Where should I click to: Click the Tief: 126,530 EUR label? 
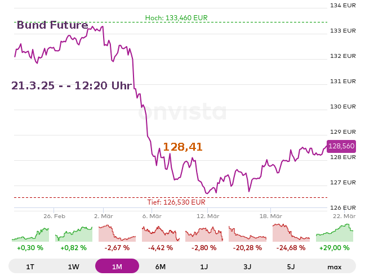(x=176, y=202)
